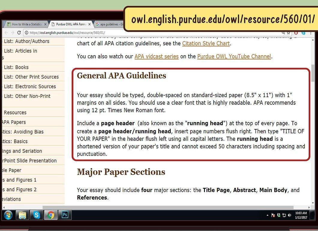Click the wikiHow favicon on first tab
Viewport: 318px width, 231px height.
(9, 24)
